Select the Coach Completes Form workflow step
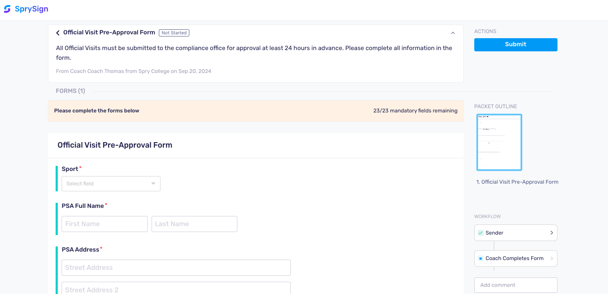Image resolution: width=608 pixels, height=294 pixels. (x=515, y=258)
